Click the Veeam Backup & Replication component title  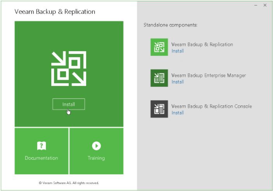coord(202,45)
